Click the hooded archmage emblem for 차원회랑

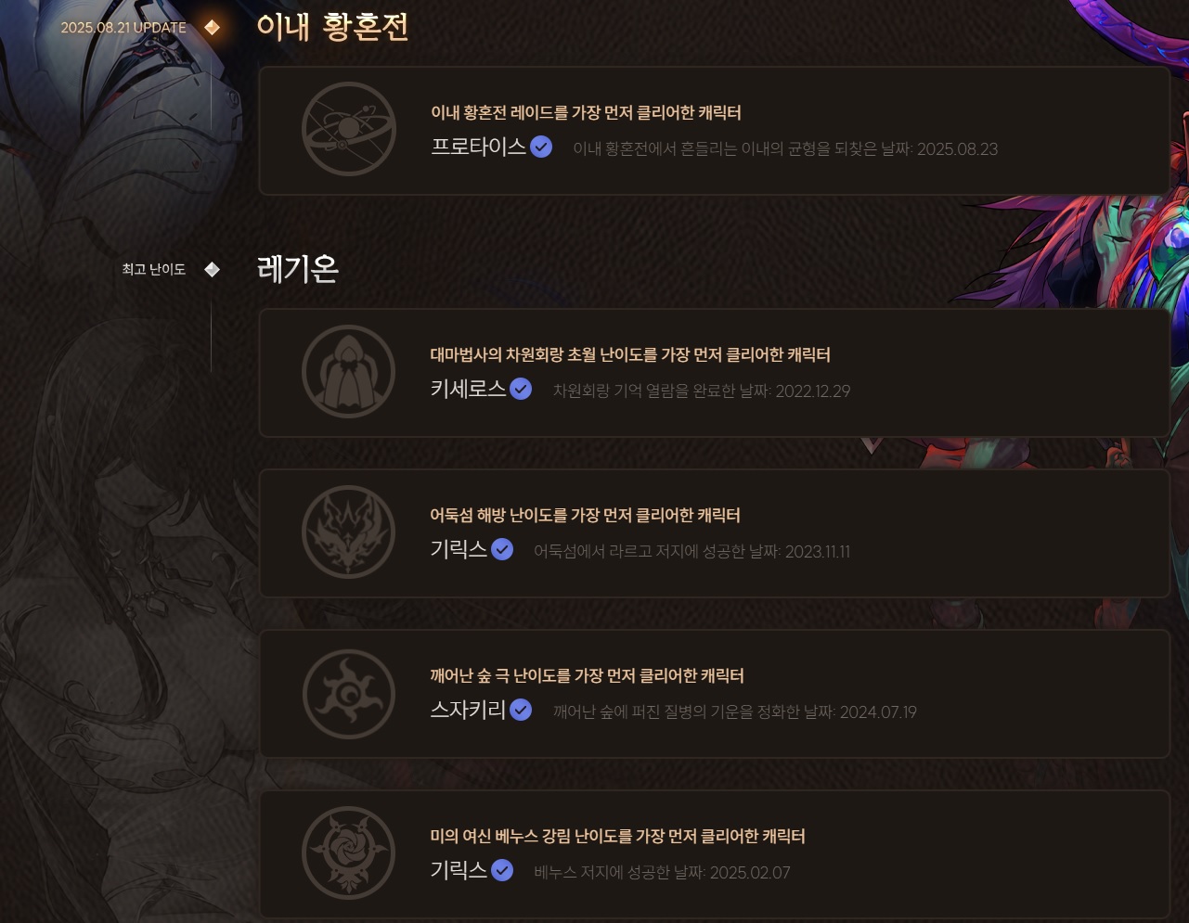[x=349, y=372]
